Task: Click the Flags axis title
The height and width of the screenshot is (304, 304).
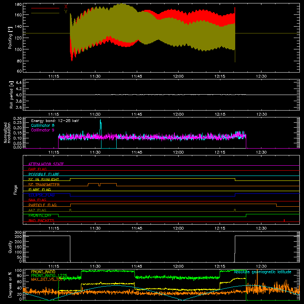Action: pos(15,190)
